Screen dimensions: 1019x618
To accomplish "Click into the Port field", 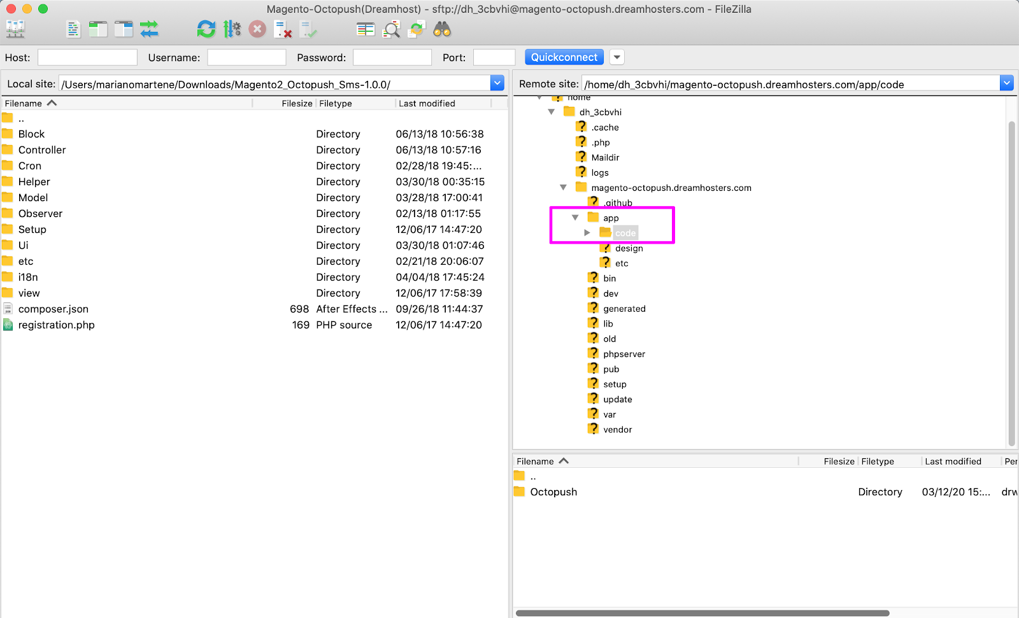I will point(494,57).
